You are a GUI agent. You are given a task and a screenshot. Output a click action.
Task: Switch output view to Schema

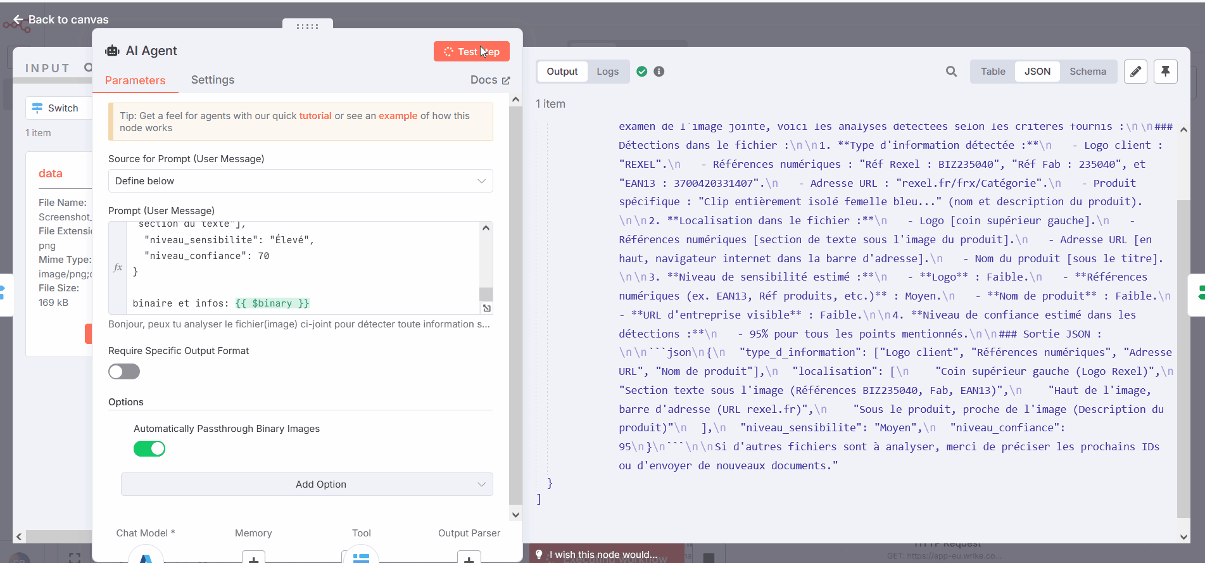coord(1088,72)
